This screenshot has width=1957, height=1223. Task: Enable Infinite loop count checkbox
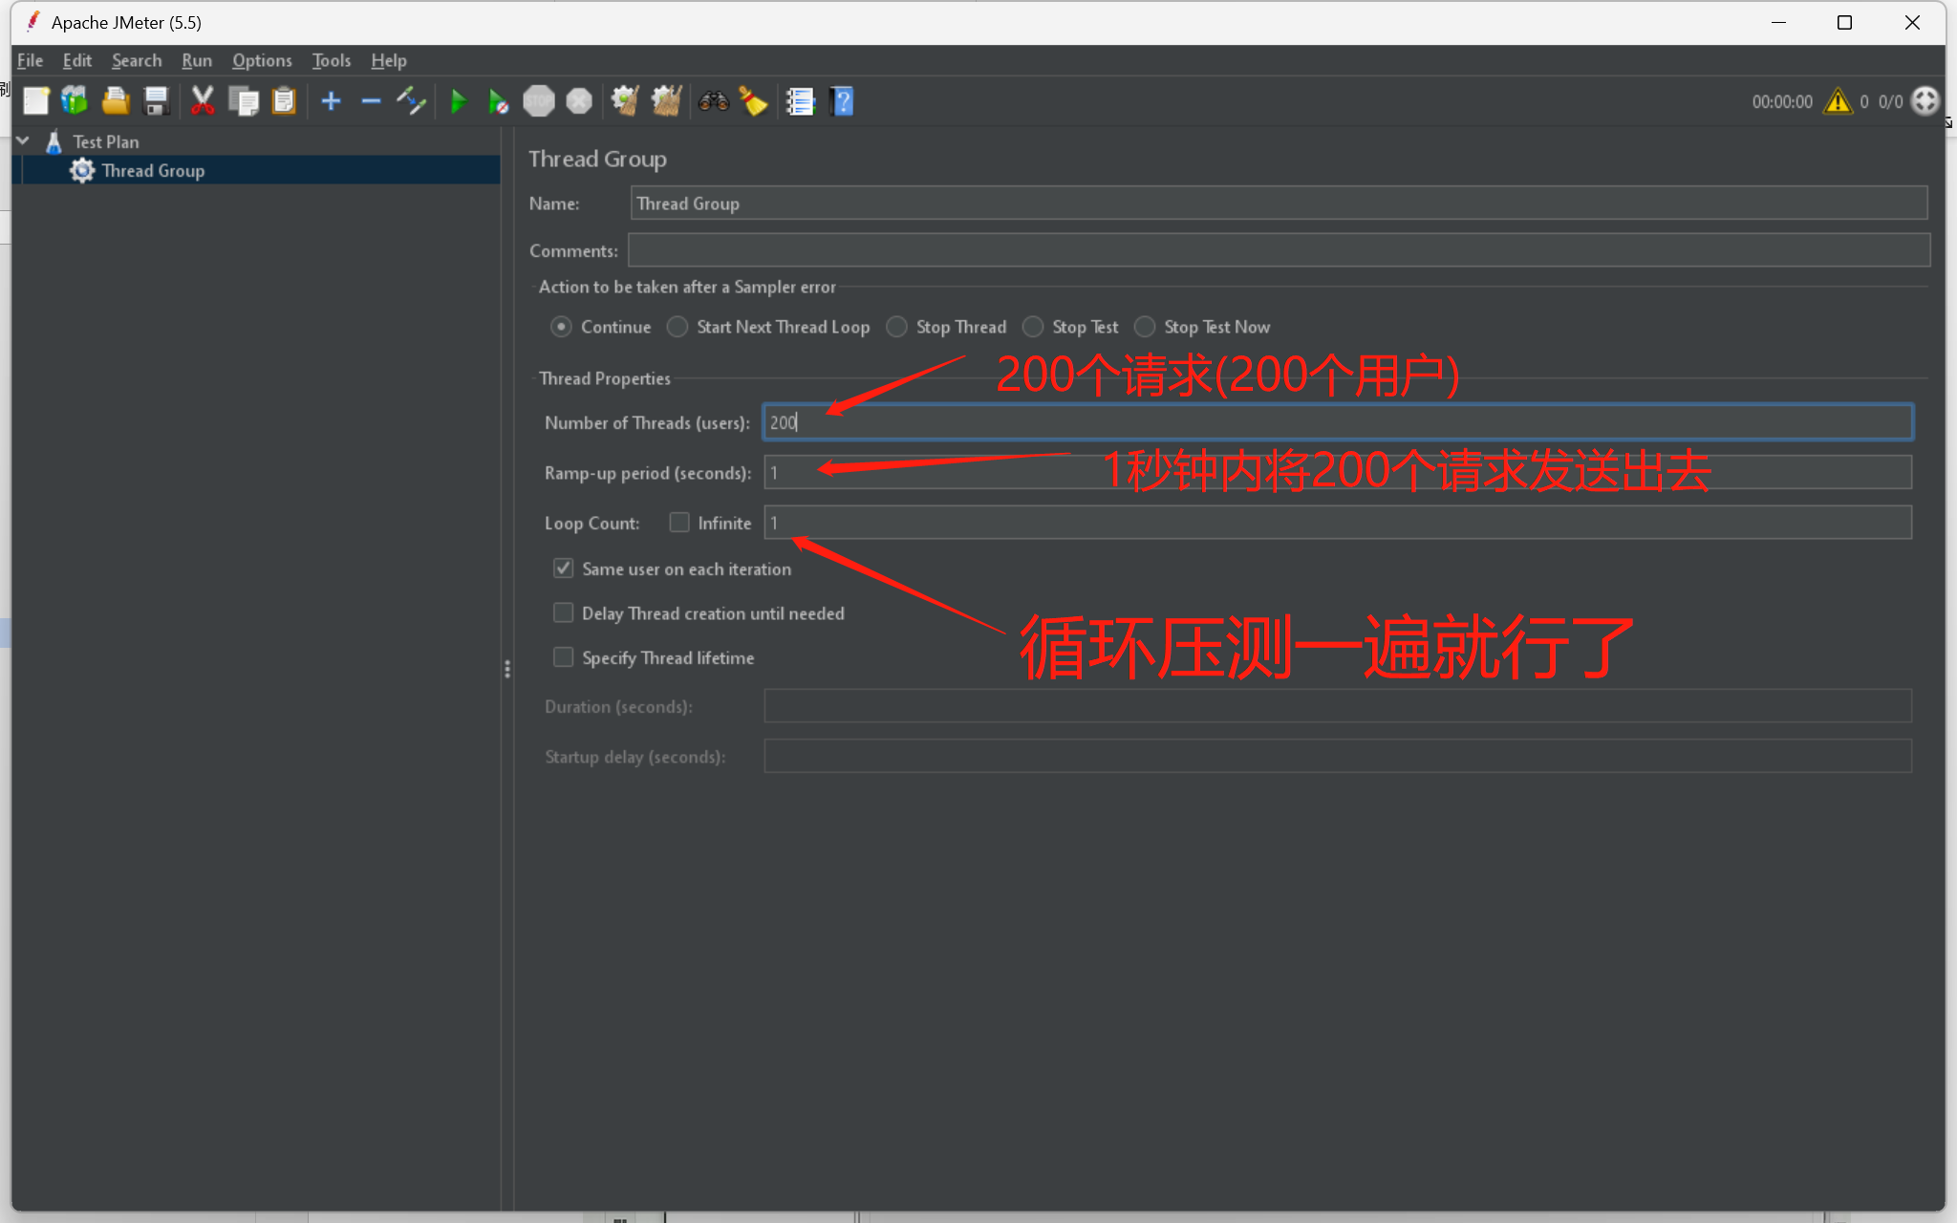[x=677, y=523]
